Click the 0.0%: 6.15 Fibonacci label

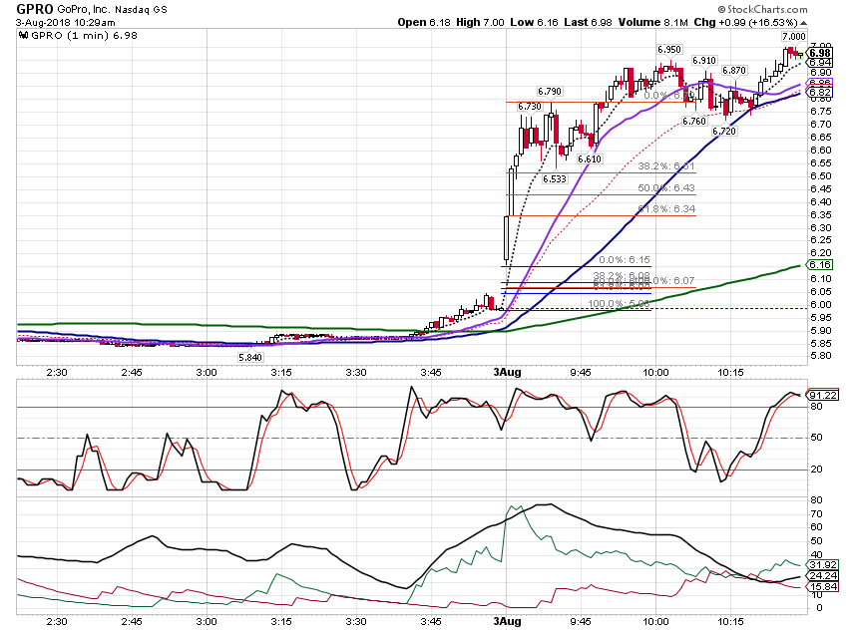[625, 260]
